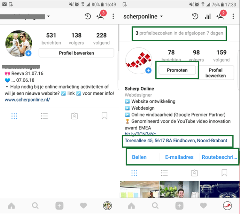This screenshot has width=240, height=214.
Task: Open insights bar chart icon on scherponline
Action: tap(208, 16)
